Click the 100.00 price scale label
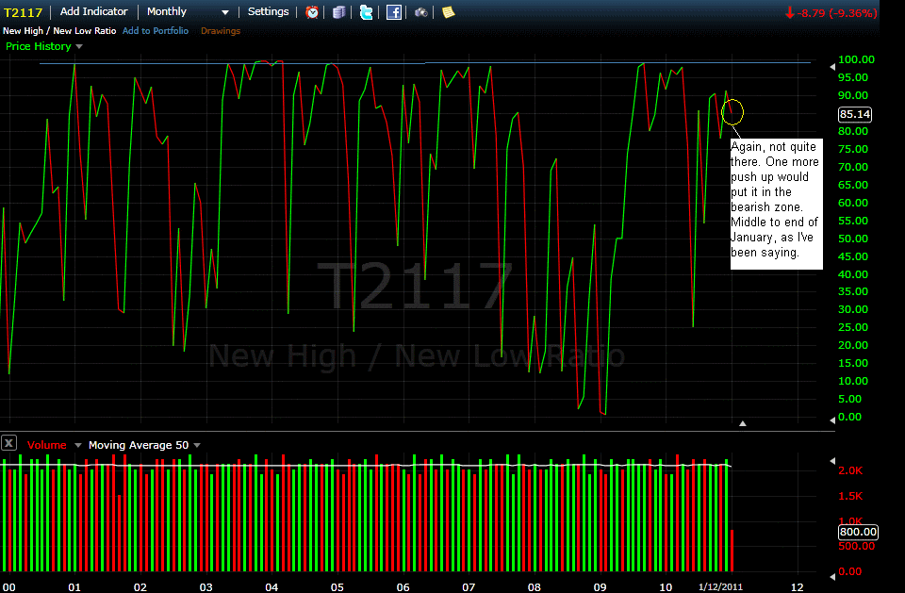This screenshot has width=905, height=593. coord(856,59)
